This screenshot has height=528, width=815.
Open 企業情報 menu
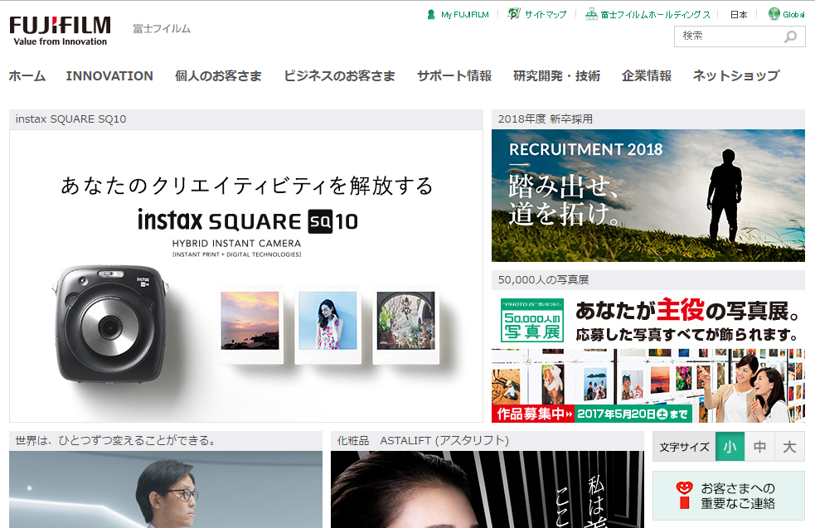point(647,76)
